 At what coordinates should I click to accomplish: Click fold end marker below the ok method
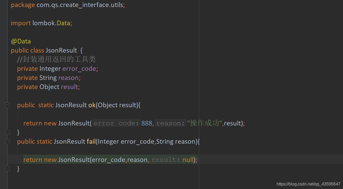coord(7,133)
